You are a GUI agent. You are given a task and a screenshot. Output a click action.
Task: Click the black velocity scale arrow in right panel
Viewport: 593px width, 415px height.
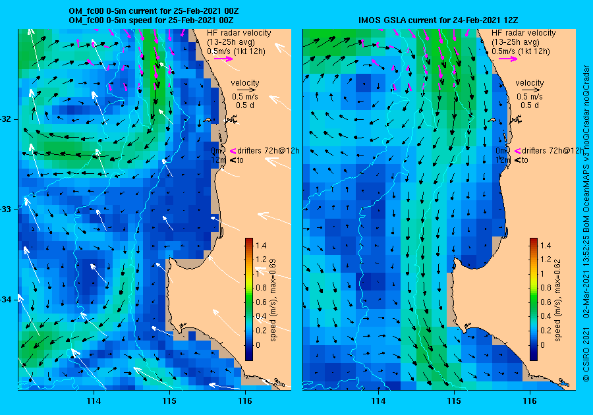pyautogui.click(x=530, y=90)
